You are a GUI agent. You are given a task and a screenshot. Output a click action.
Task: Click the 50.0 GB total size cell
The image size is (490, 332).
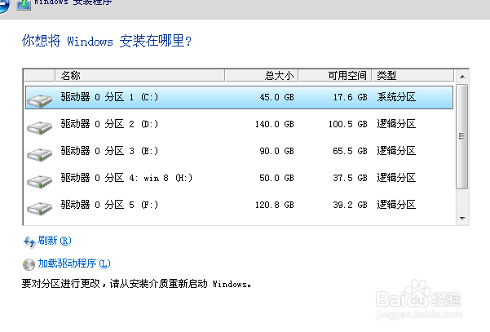pos(276,178)
